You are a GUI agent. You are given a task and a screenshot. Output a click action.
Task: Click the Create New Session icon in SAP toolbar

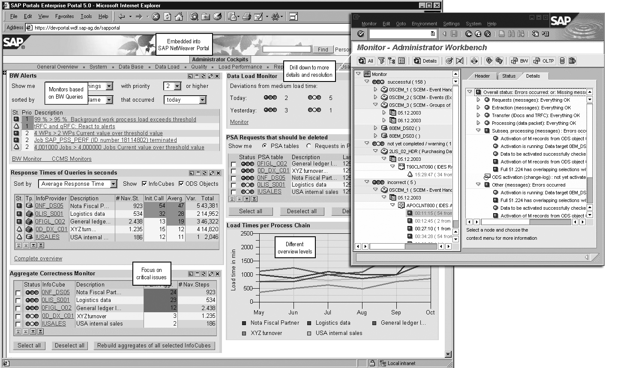click(535, 34)
